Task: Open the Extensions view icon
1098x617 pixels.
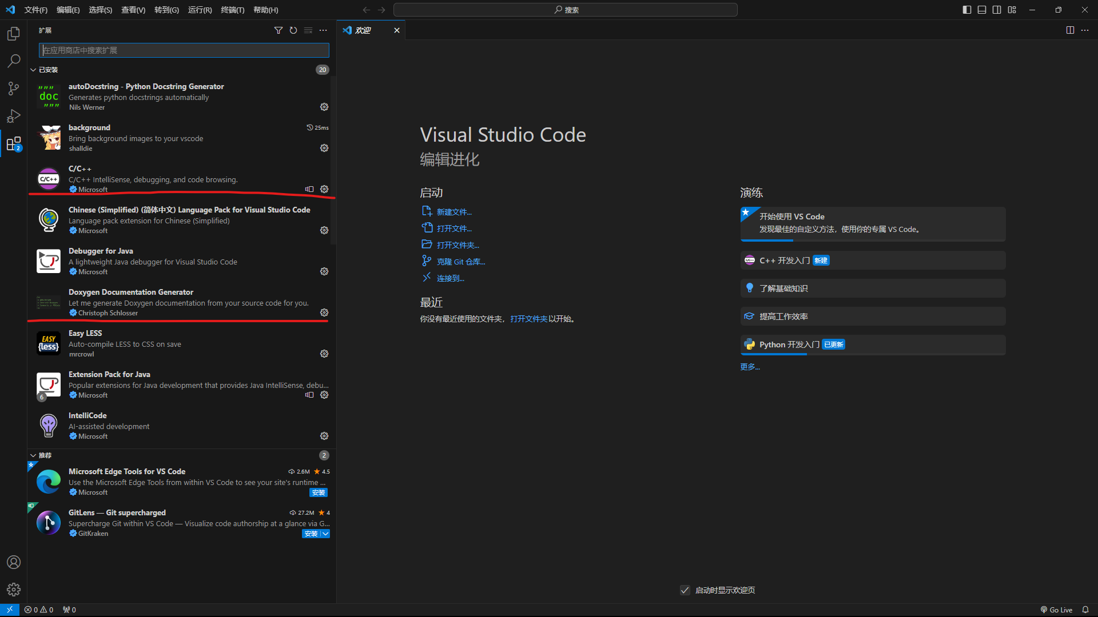Action: (x=14, y=143)
